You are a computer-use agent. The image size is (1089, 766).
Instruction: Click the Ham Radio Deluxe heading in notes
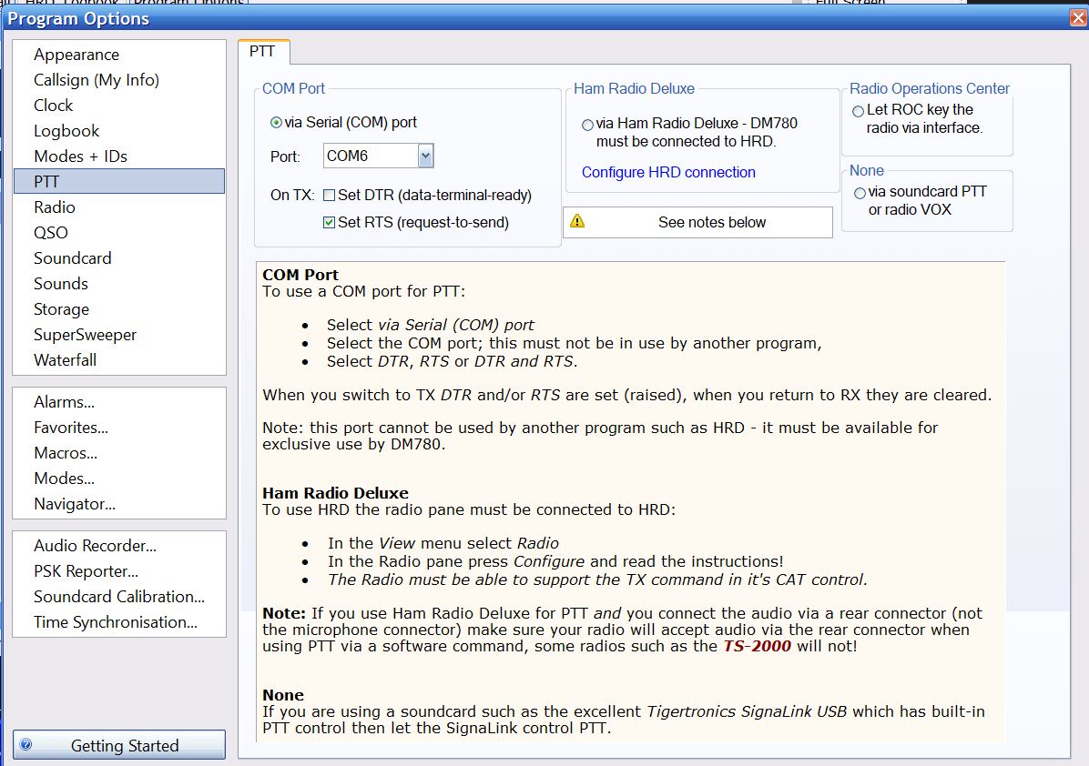tap(335, 493)
